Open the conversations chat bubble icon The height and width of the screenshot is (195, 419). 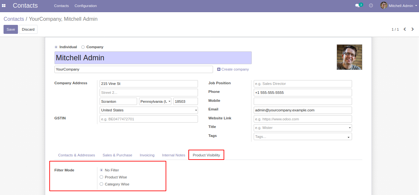click(x=357, y=6)
